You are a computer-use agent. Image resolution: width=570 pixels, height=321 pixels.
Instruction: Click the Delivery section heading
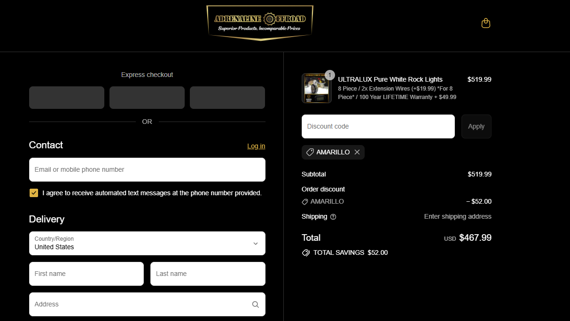tap(47, 219)
